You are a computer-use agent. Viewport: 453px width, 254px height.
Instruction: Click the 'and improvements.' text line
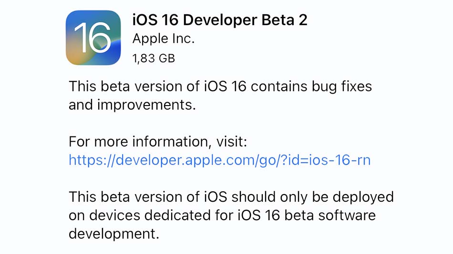click(132, 105)
